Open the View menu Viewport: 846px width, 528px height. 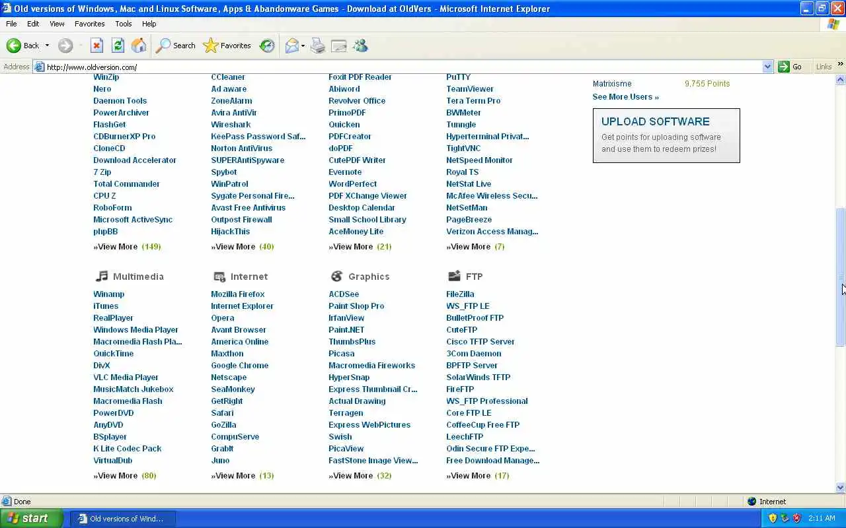pos(57,24)
